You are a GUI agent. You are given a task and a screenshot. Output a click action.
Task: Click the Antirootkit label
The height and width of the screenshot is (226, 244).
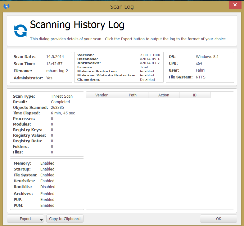(x=89, y=63)
